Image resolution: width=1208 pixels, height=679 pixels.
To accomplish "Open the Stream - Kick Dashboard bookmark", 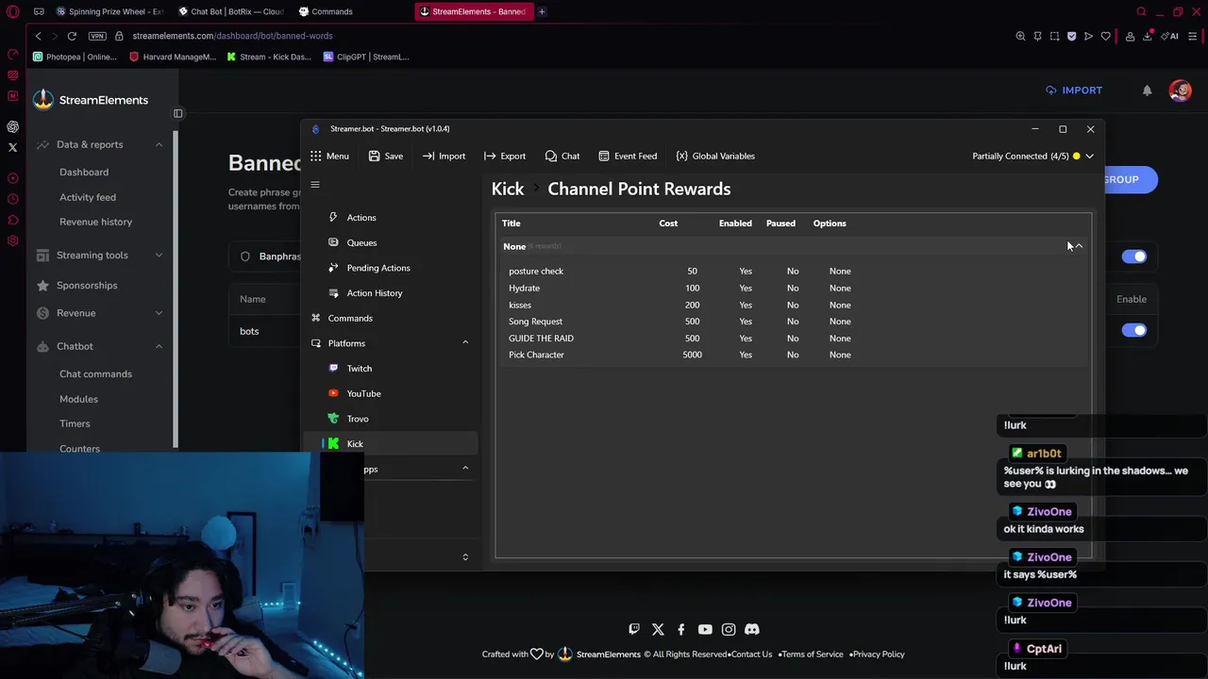I will click(x=269, y=57).
